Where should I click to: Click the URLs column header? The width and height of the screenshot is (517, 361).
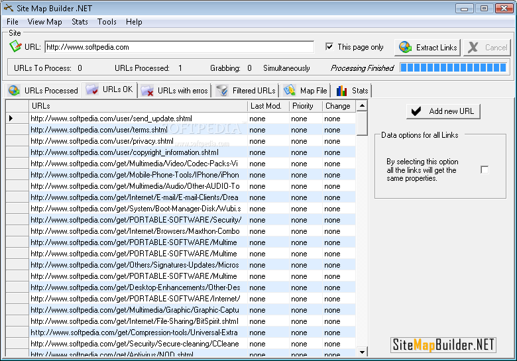(138, 106)
